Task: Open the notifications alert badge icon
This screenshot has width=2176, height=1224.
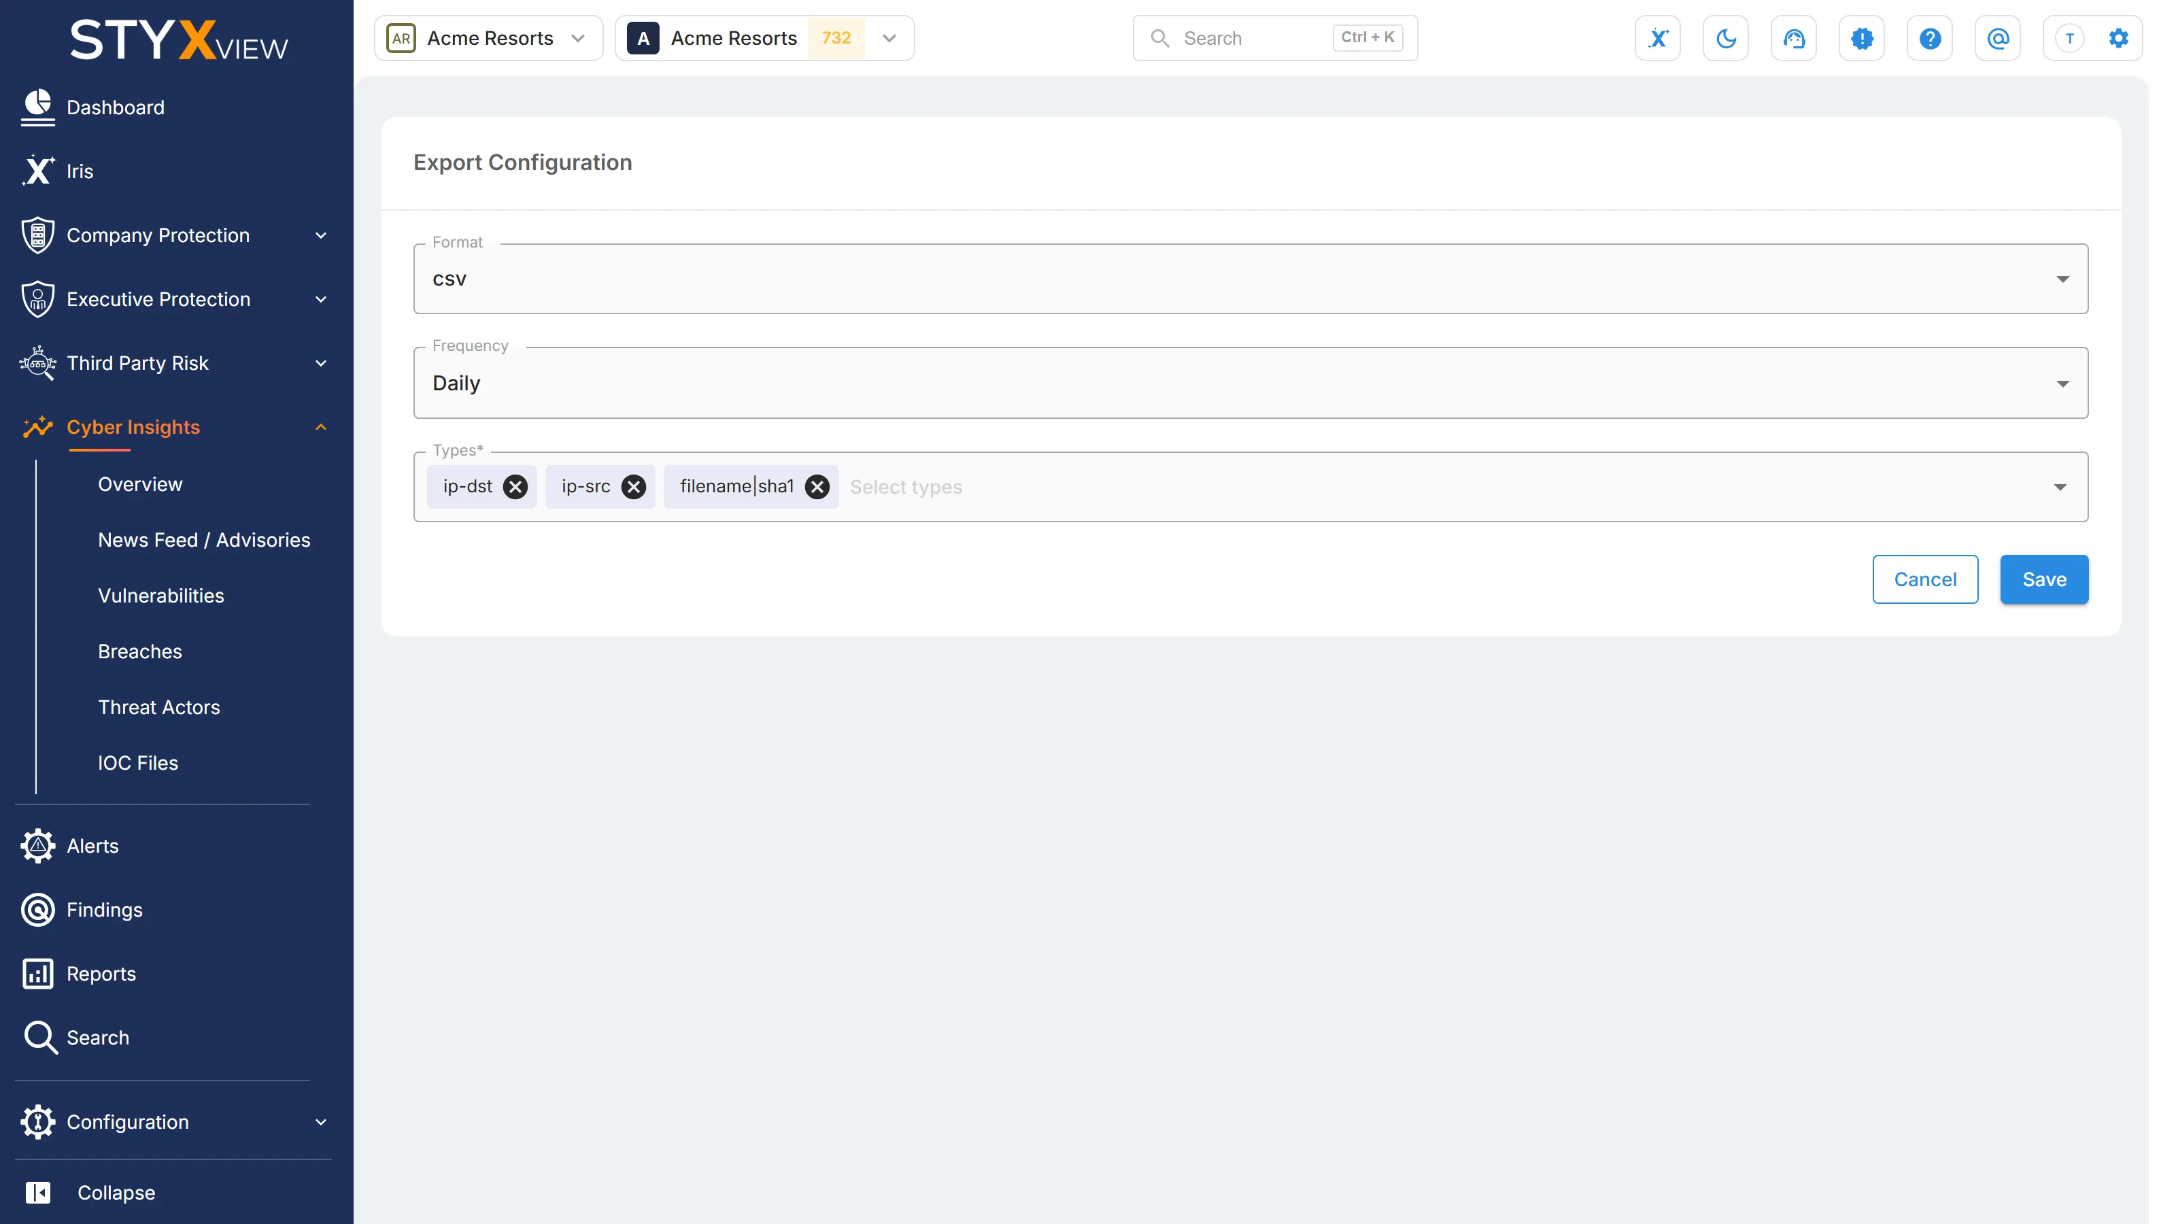Action: click(1862, 38)
